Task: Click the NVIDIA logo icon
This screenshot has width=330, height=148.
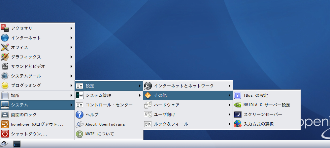Action: click(x=238, y=105)
